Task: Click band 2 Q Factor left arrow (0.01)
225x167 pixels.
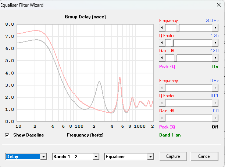Action: coord(162,103)
